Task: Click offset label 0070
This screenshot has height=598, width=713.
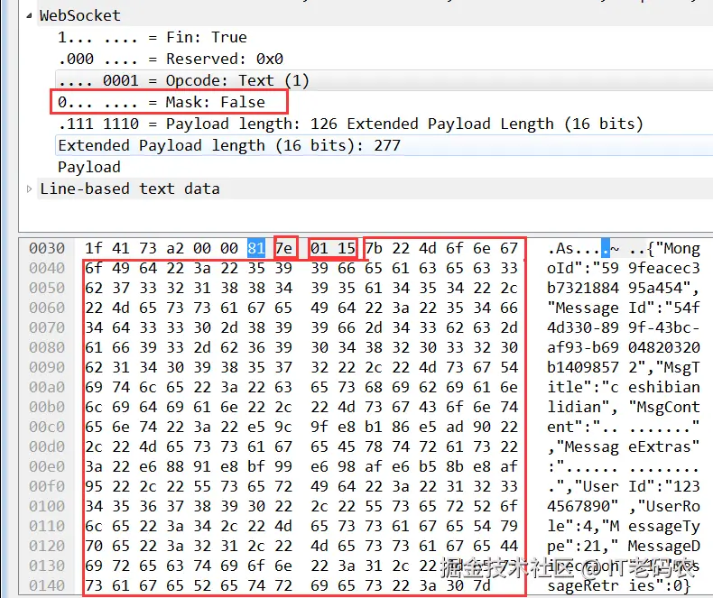Action: [47, 327]
